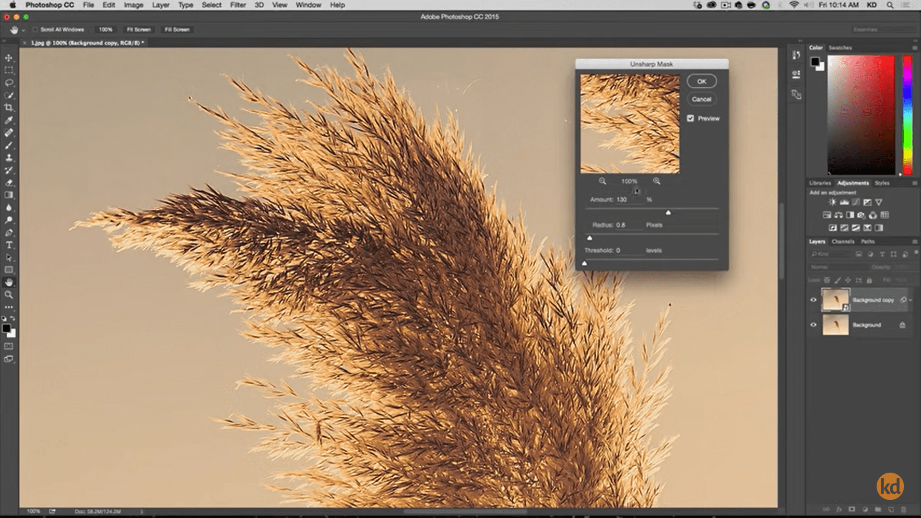
Task: Select the Lasso tool
Action: pyautogui.click(x=9, y=83)
